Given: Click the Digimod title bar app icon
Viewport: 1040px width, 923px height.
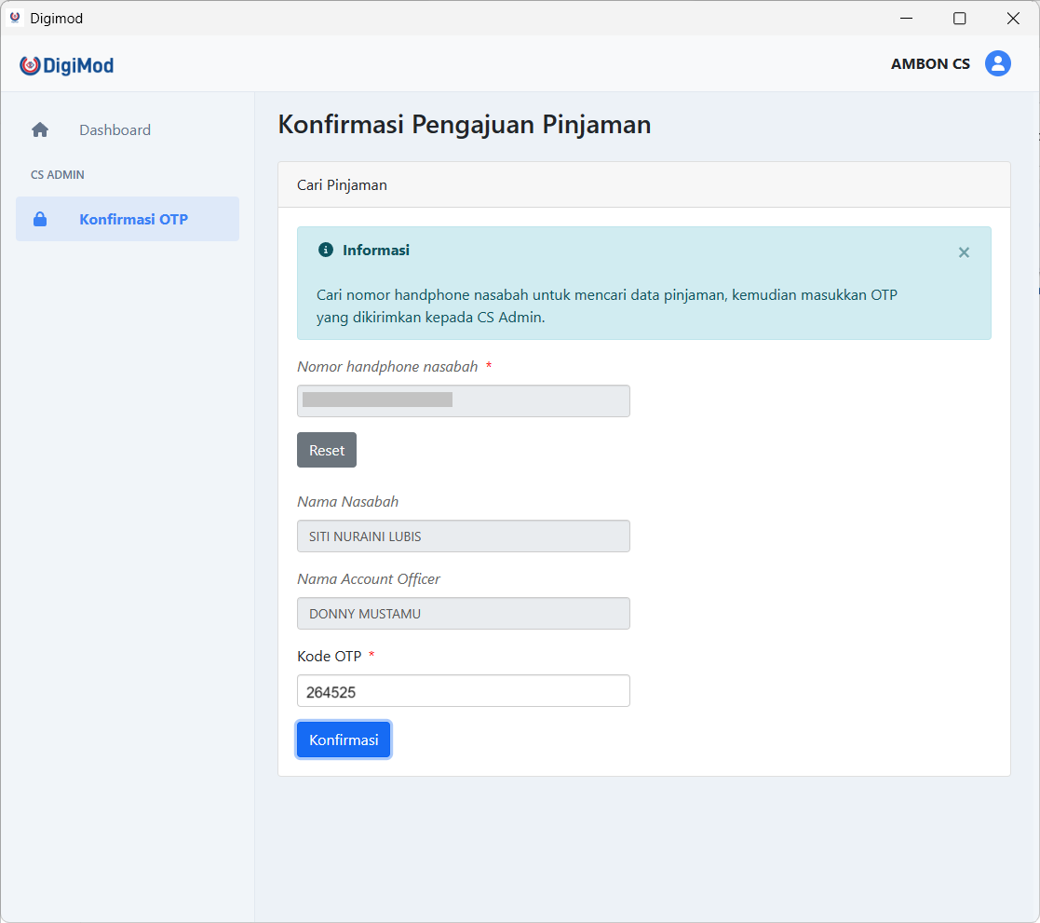Looking at the screenshot, I should pos(15,18).
